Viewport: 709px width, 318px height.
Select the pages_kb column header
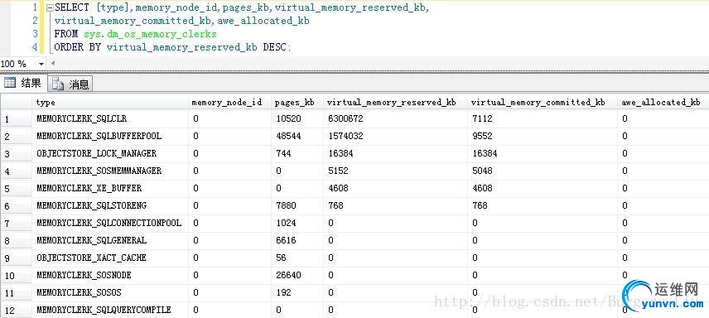pyautogui.click(x=297, y=102)
